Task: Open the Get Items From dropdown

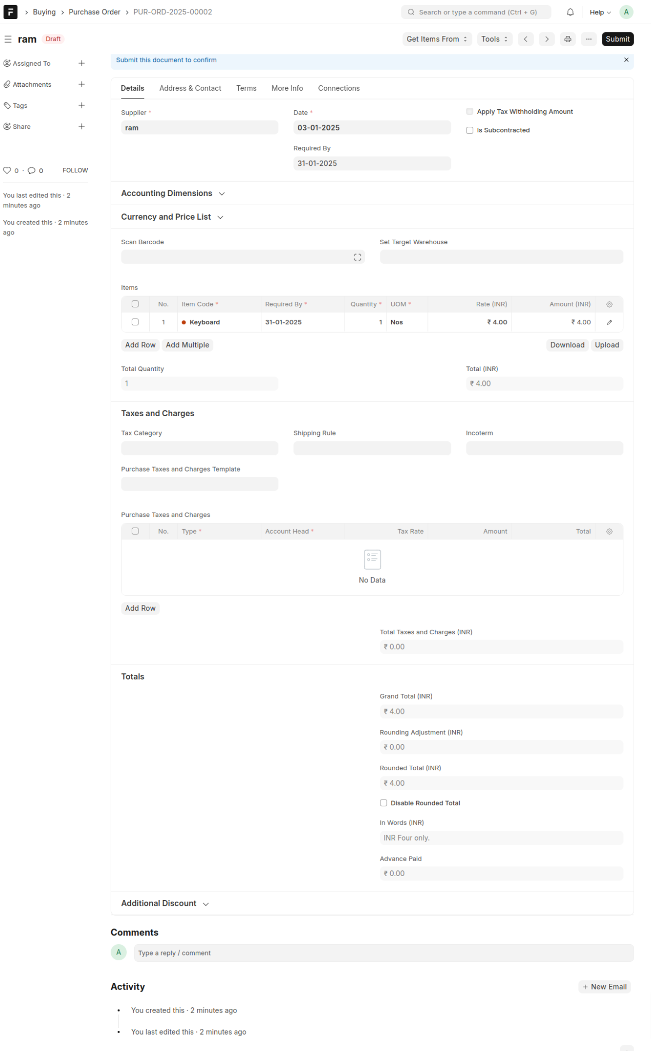Action: tap(437, 39)
